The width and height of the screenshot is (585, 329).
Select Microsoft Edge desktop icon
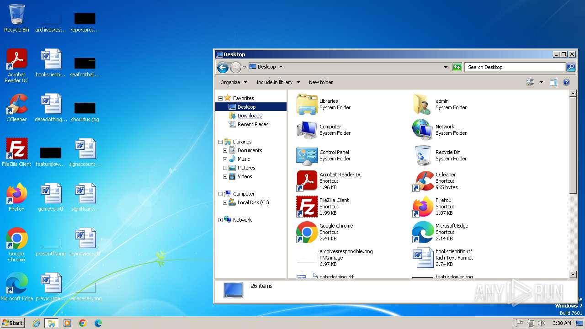click(x=16, y=287)
